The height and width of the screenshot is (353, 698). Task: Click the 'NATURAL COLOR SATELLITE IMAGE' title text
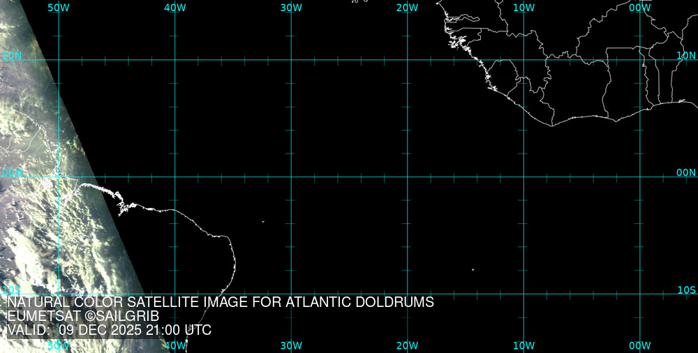pyautogui.click(x=221, y=303)
